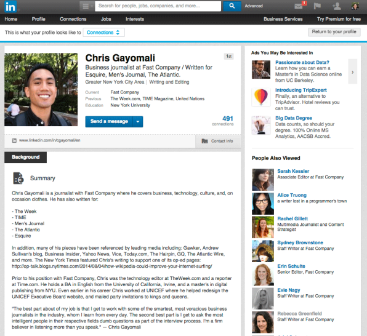The height and width of the screenshot is (336, 367).
Task: Click the TripExpert balloon ad icon
Action: pyautogui.click(x=261, y=97)
